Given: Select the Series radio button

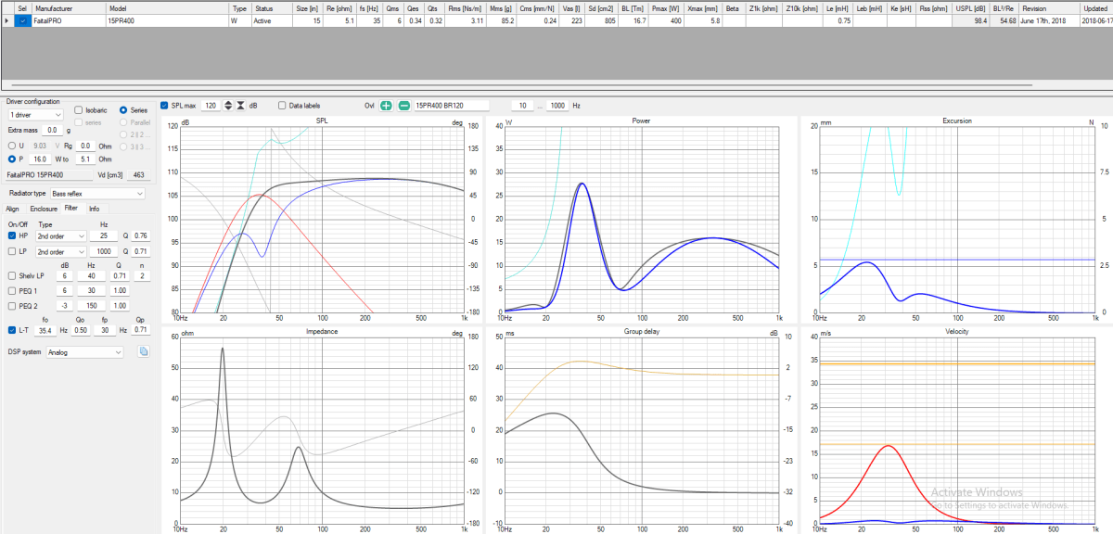Looking at the screenshot, I should click(x=123, y=110).
